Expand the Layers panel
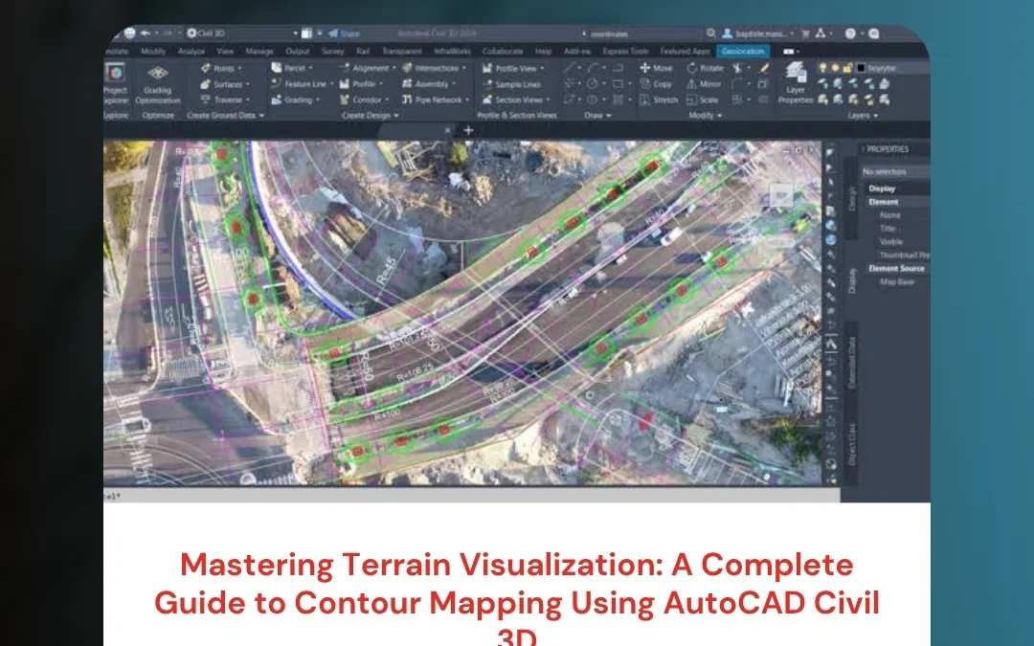Screen dimensions: 1034x646 864,116
